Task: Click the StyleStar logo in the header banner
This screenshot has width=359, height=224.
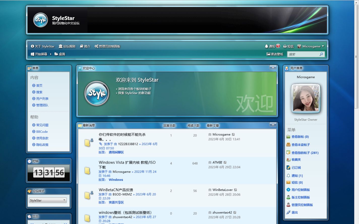Action: pyautogui.click(x=41, y=20)
